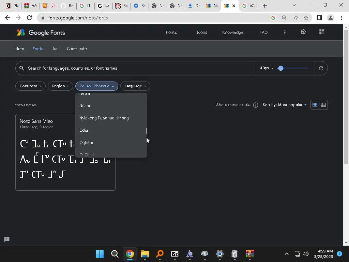Open Windows taskbar search
349x262 pixels.
pyautogui.click(x=115, y=254)
